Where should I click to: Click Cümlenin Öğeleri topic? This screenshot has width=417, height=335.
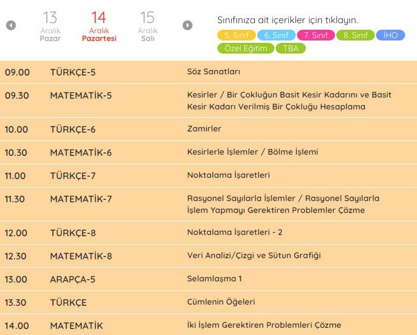[x=221, y=302]
